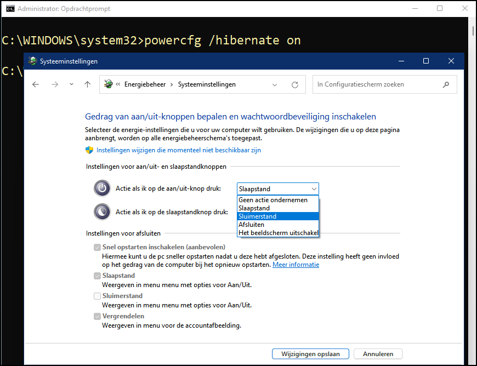Viewport: 477px width, 366px height.
Task: Expand the address bar history dropdown
Action: tap(275, 85)
